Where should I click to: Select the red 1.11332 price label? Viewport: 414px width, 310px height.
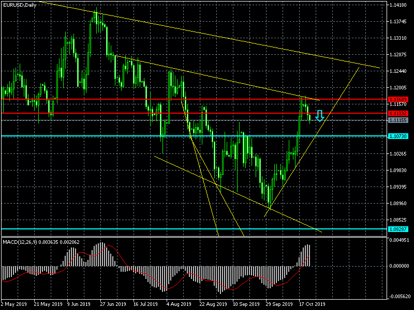click(x=398, y=113)
